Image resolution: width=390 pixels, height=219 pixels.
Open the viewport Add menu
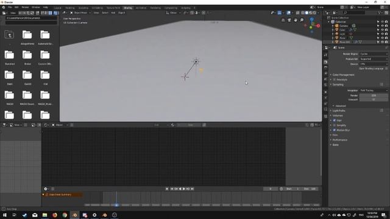pyautogui.click(x=113, y=13)
